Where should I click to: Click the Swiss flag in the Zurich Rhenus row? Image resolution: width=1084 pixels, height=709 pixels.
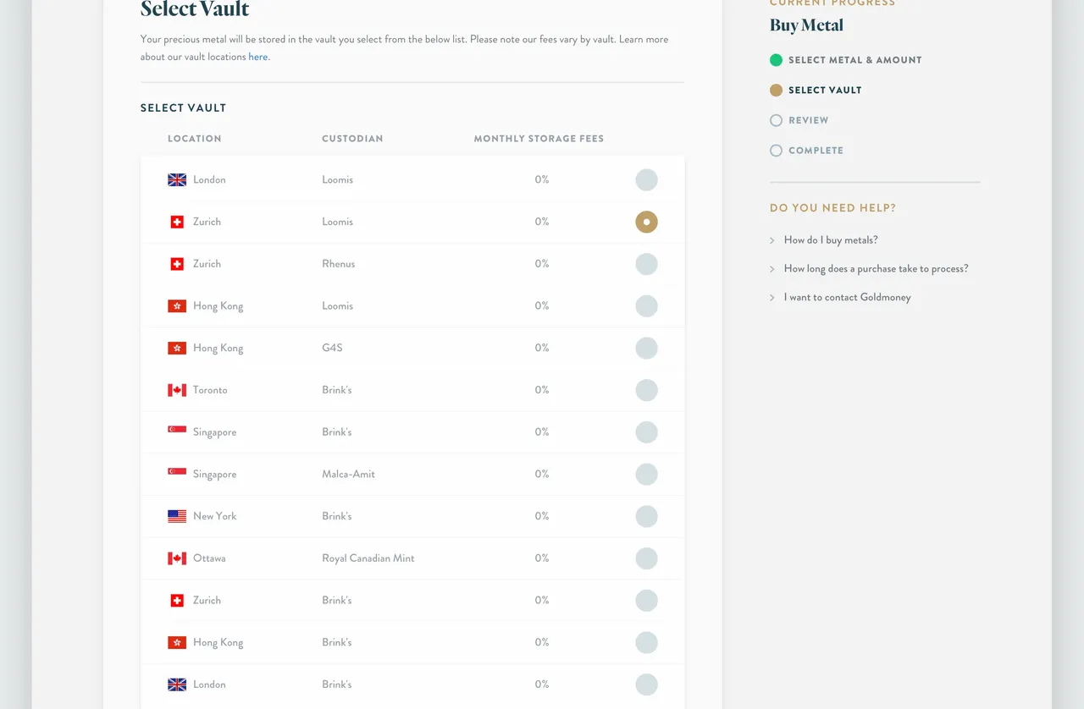point(177,264)
